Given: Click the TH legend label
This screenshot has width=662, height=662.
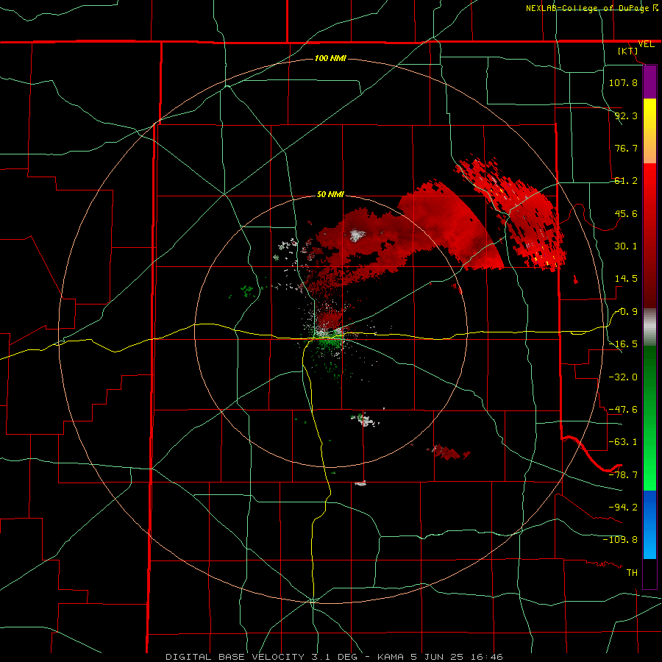Looking at the screenshot, I should pos(632,572).
